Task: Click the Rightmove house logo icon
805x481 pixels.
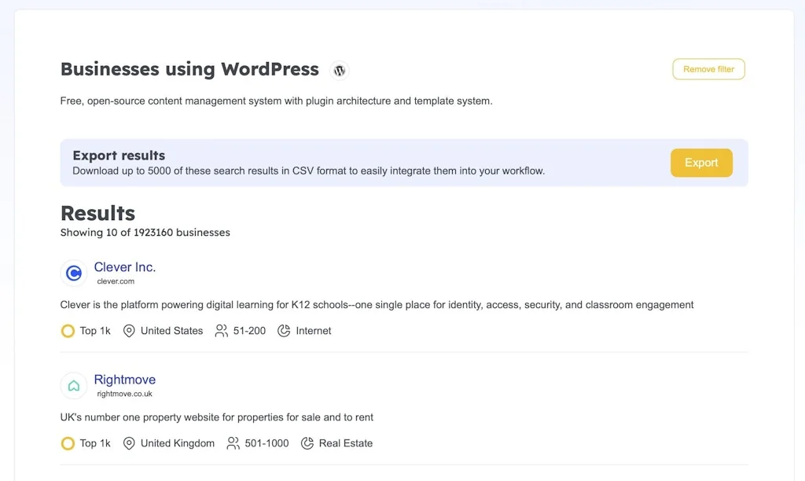Action: [73, 386]
